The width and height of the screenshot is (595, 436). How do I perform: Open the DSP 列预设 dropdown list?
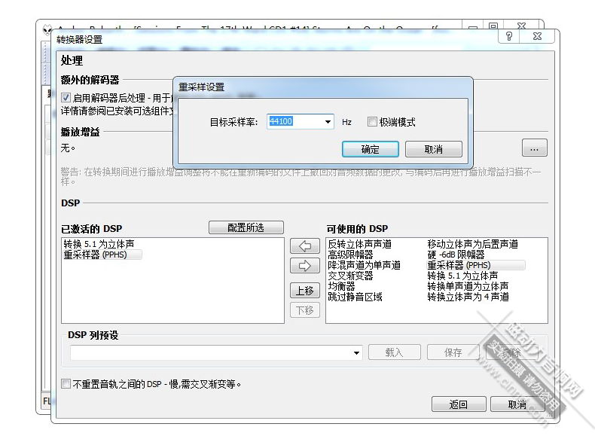tap(357, 352)
